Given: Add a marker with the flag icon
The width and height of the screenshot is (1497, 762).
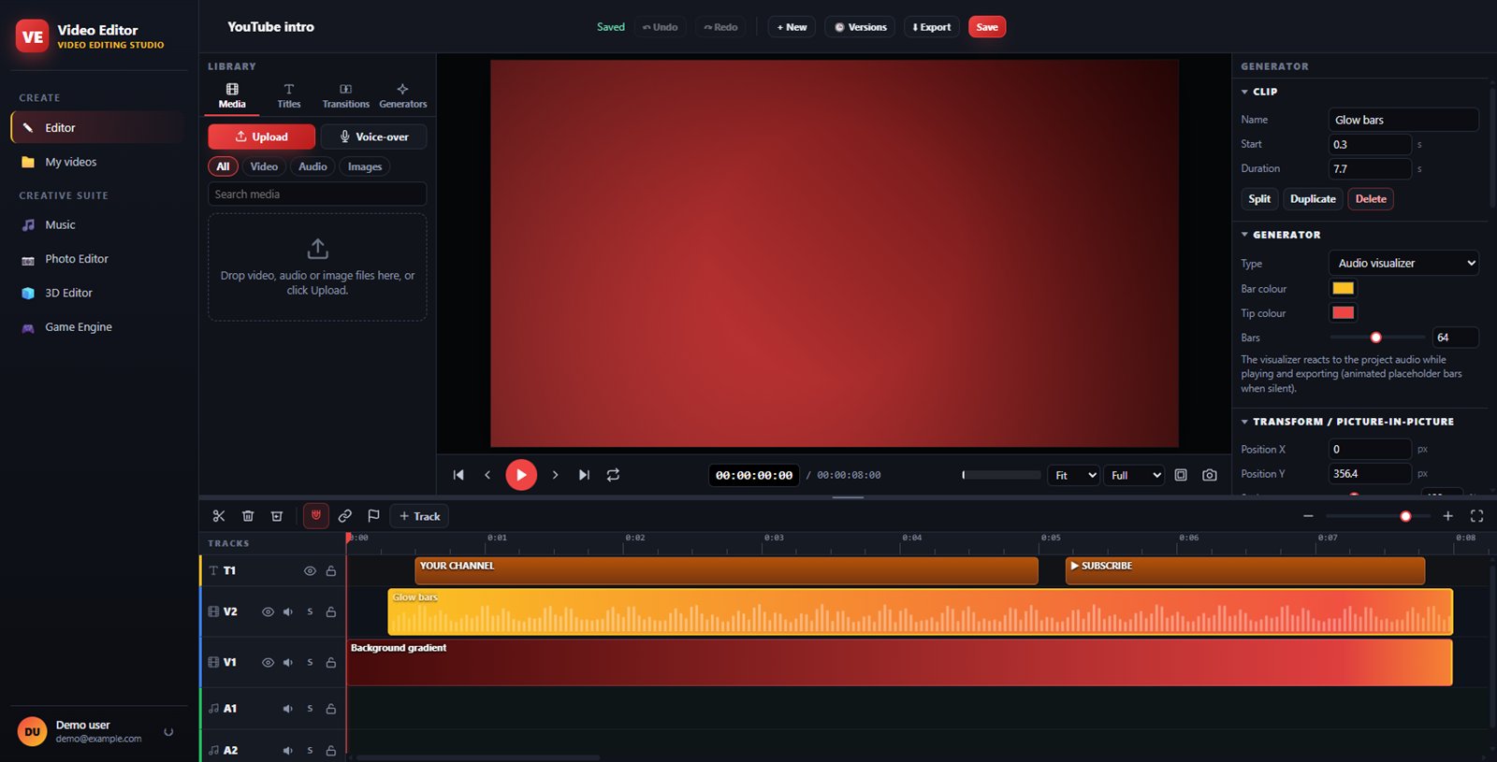Looking at the screenshot, I should pyautogui.click(x=373, y=516).
